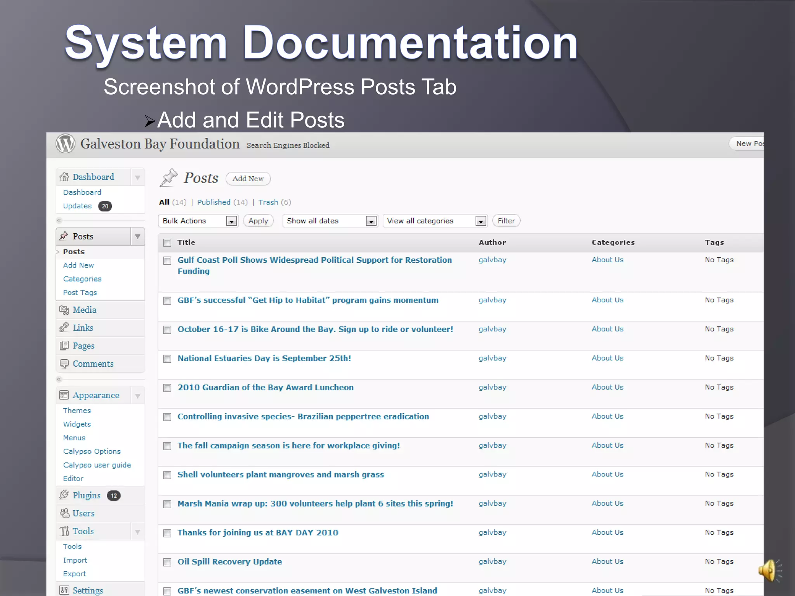Open Thanks for joining us at BAY DAY post
795x596 pixels.
click(x=258, y=532)
